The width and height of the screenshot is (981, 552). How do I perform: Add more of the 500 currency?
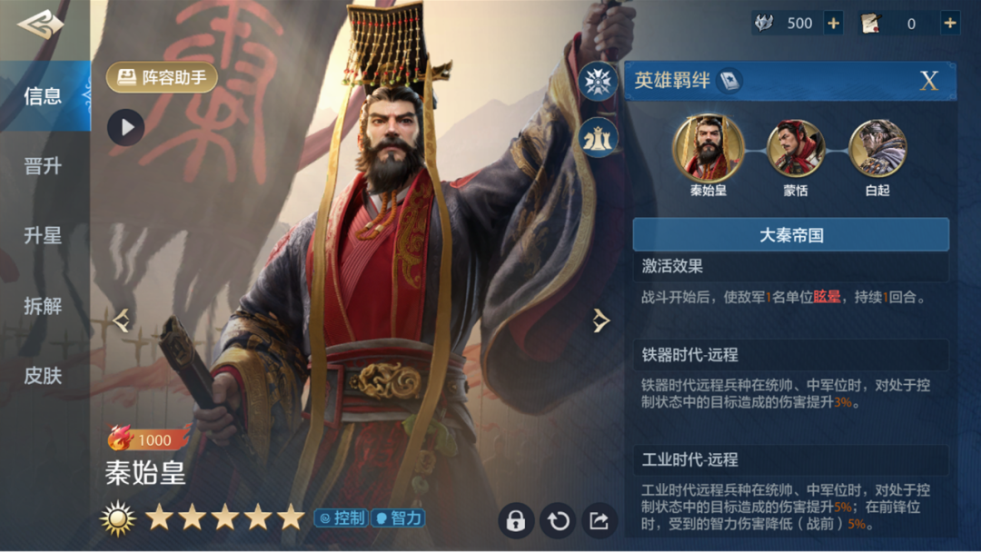coord(833,23)
